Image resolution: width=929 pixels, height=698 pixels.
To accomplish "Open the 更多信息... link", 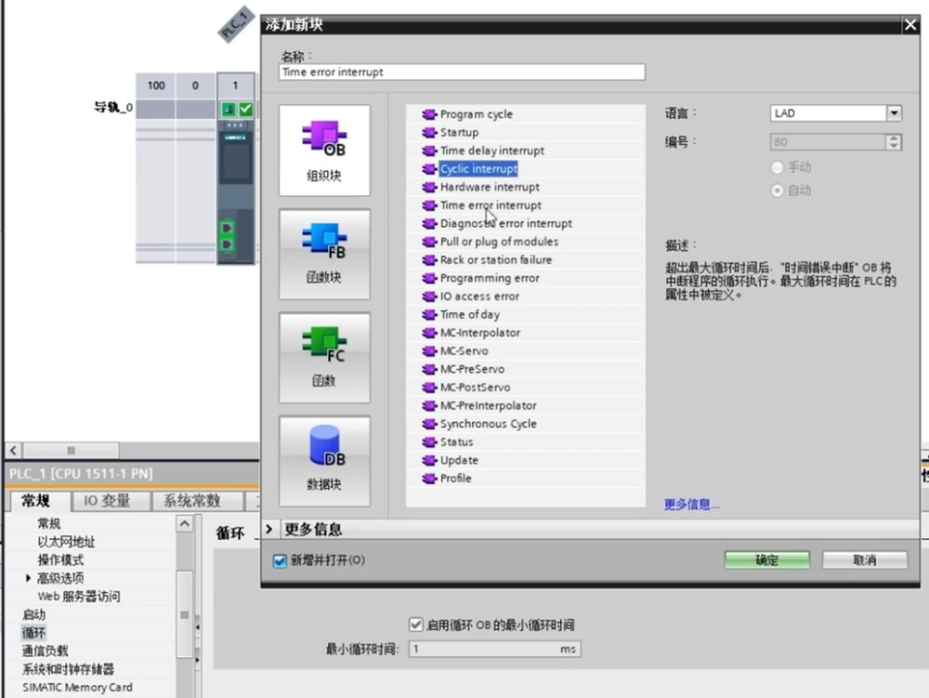I will pyautogui.click(x=691, y=505).
